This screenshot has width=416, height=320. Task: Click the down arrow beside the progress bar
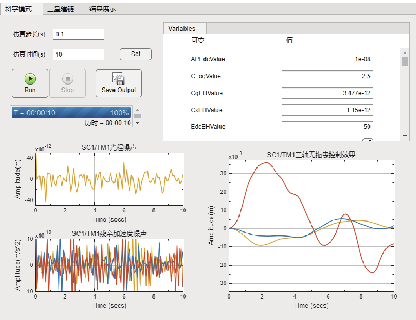click(x=138, y=123)
